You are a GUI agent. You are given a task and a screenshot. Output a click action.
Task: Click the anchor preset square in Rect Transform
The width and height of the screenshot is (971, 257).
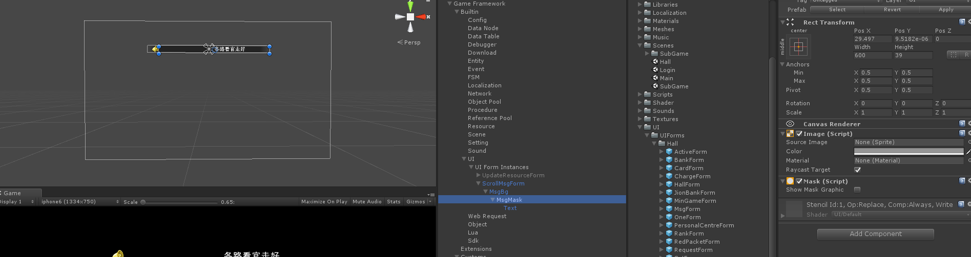tap(798, 47)
